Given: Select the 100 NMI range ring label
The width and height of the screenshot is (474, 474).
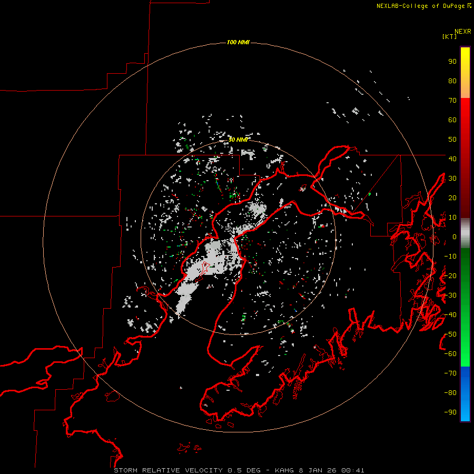Looking at the screenshot, I should click(238, 42).
